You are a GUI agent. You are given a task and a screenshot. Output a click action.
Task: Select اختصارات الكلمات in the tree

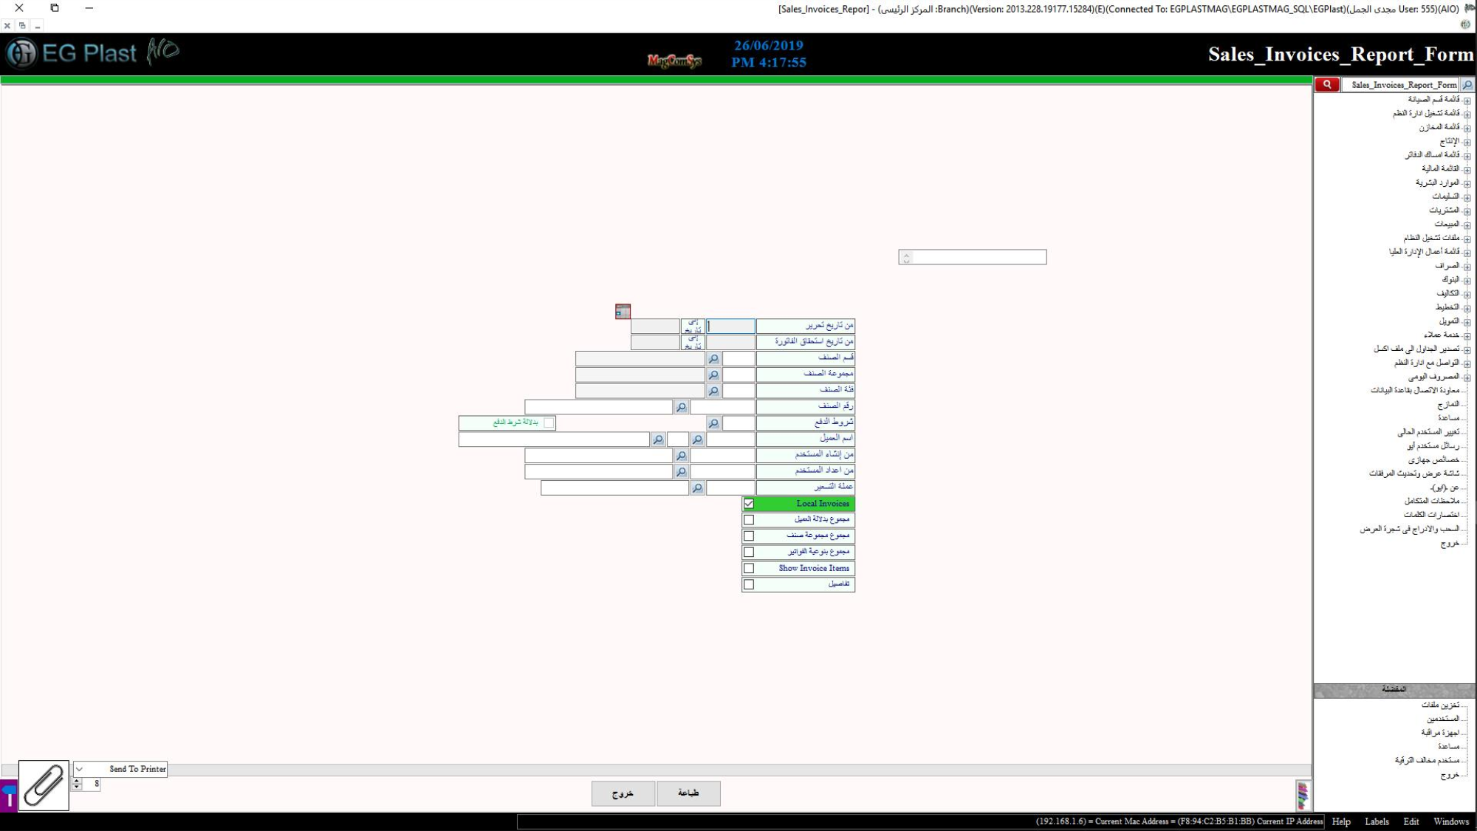click(1431, 516)
